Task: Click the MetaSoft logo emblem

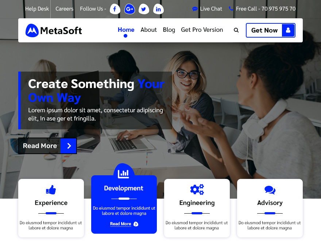Action: [31, 31]
